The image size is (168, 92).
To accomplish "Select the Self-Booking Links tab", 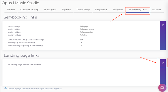I will 138,9.
